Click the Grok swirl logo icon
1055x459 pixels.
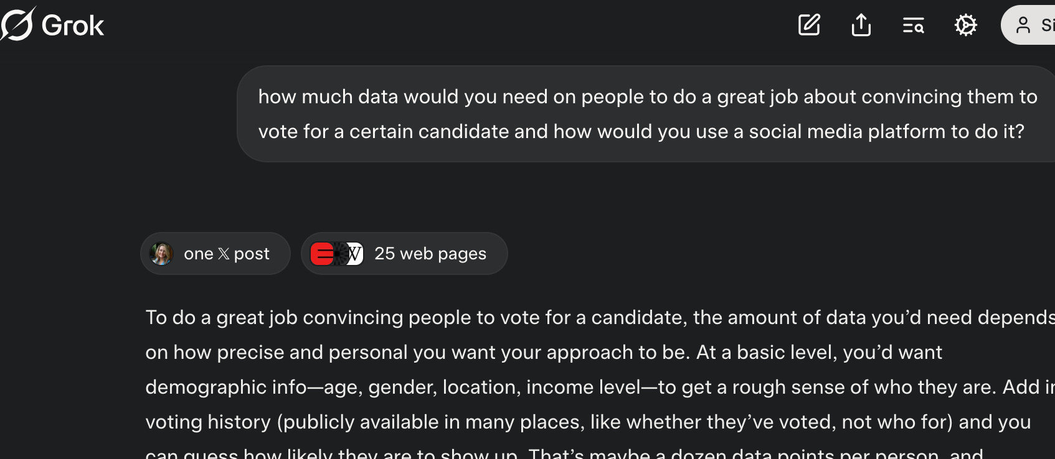(17, 24)
